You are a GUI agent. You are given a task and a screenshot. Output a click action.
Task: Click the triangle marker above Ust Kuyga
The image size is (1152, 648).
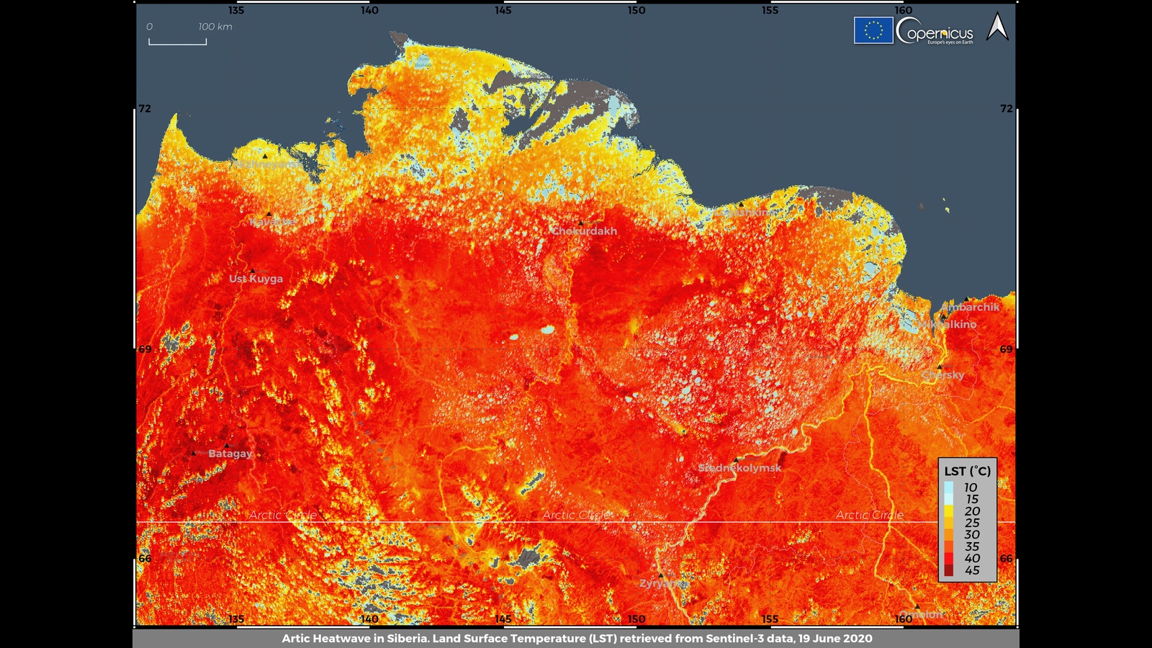(x=252, y=271)
